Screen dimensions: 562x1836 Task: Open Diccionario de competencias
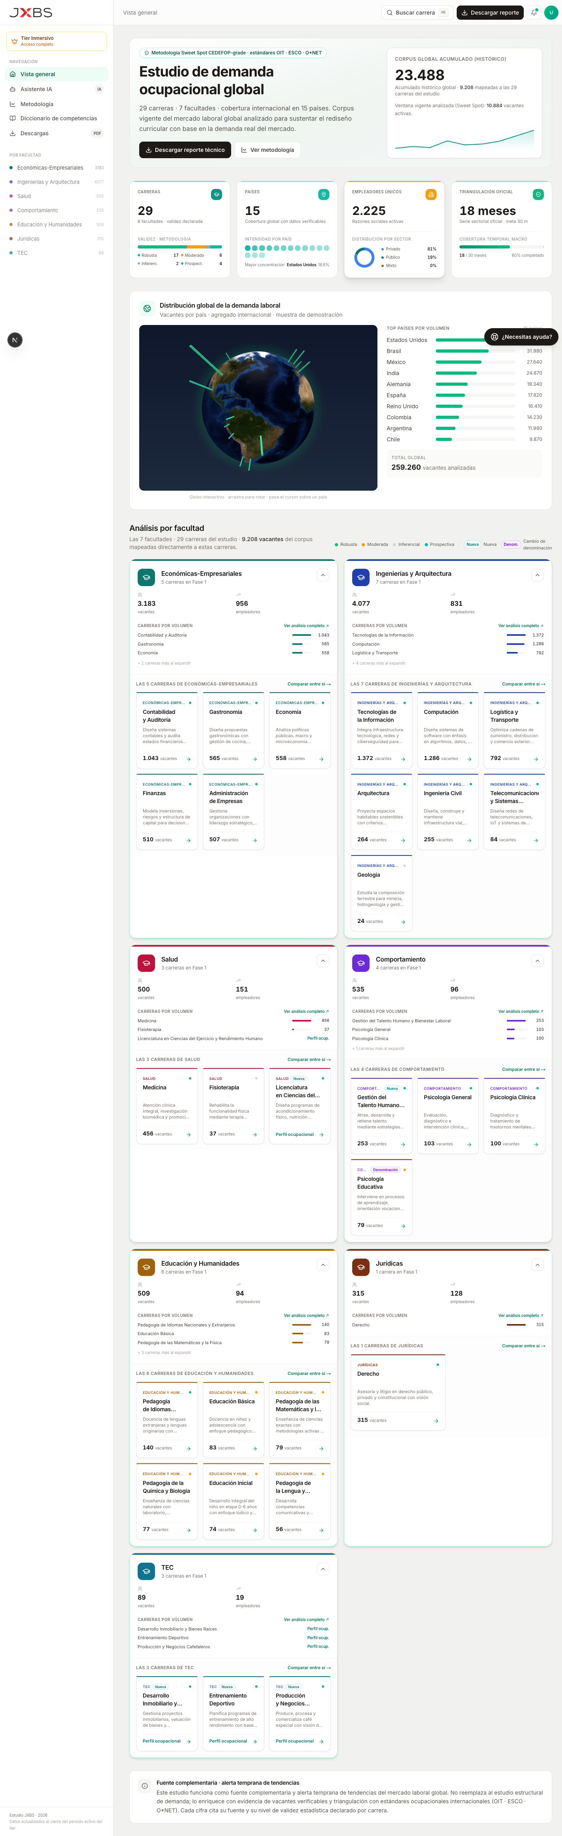coord(56,118)
